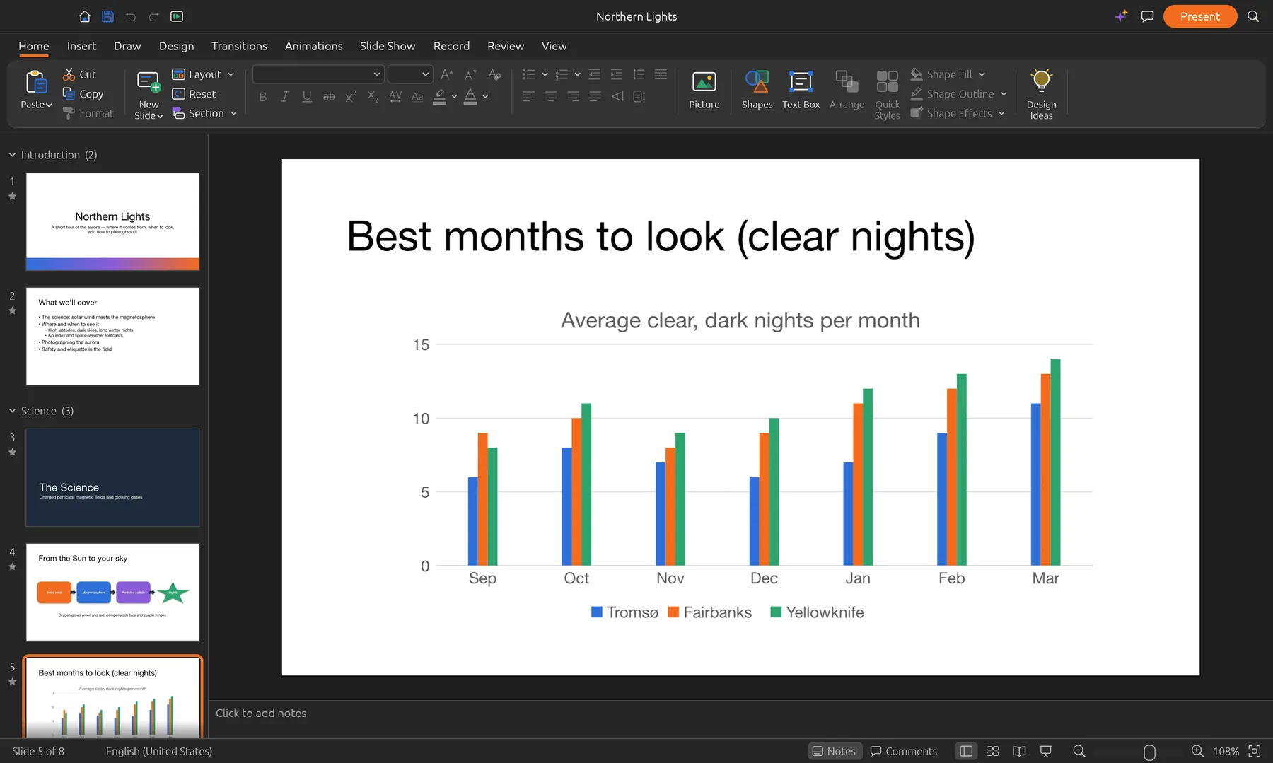Toggle Underline formatting
Image resolution: width=1273 pixels, height=763 pixels.
point(307,97)
